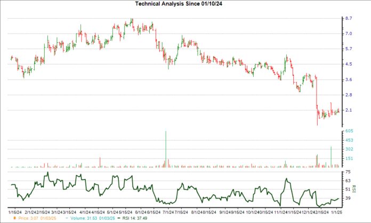Click the 75 RSI axis label
Viewport: 371px width, 223px height.
pos(347,172)
